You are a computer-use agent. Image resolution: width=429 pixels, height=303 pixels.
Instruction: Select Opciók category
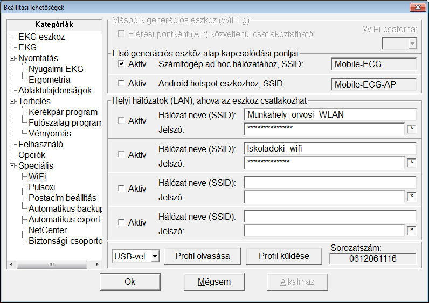click(x=32, y=155)
